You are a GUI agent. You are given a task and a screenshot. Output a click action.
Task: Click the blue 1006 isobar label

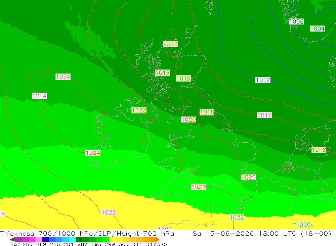click(x=296, y=21)
